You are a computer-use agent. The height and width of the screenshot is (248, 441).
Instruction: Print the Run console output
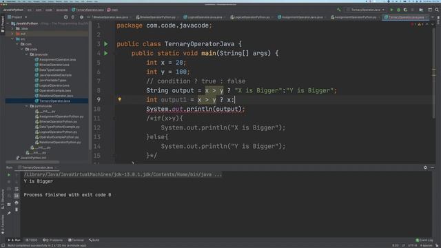point(17,203)
